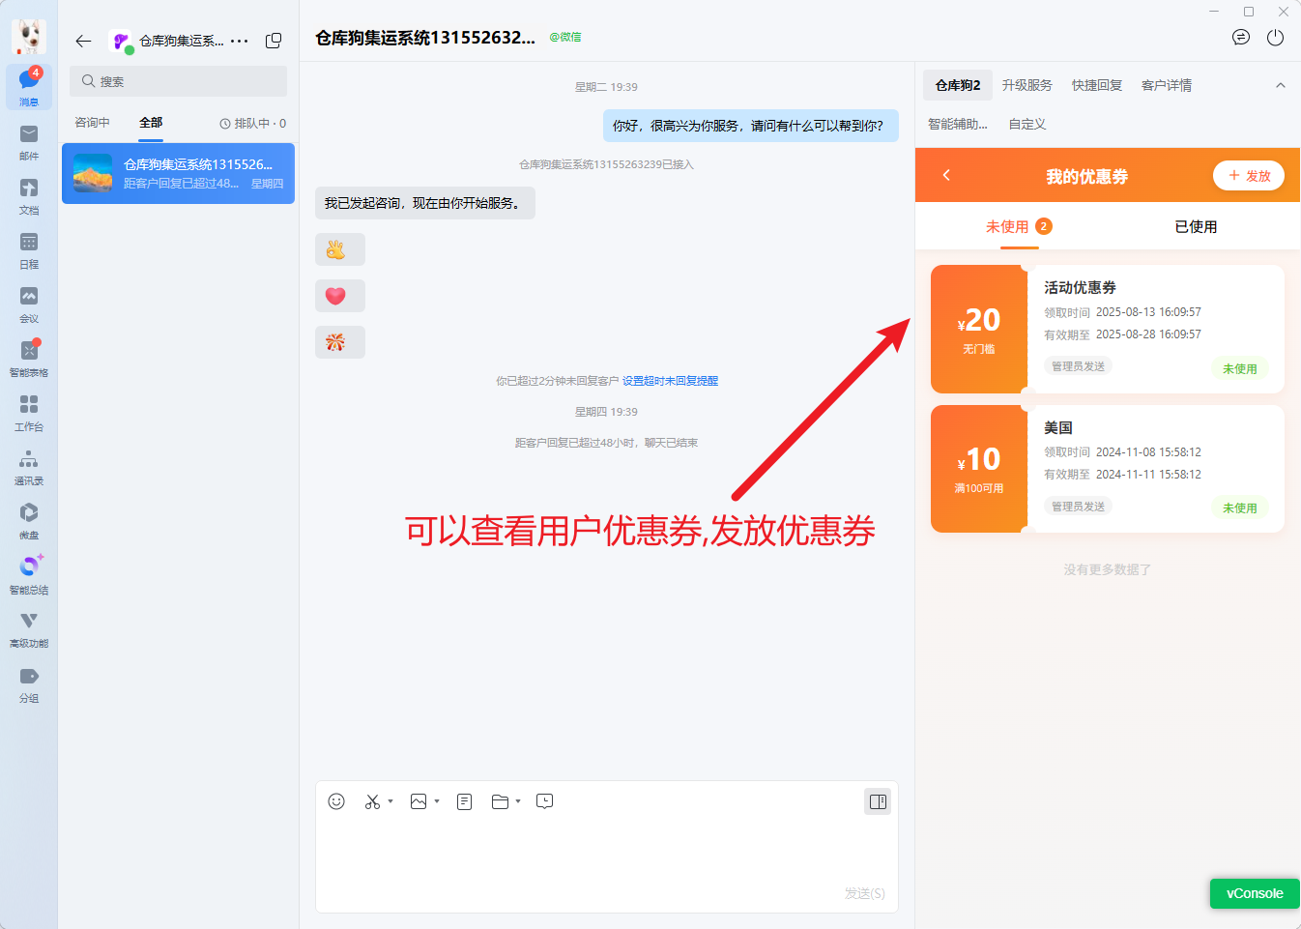Screen dimensions: 1301x929
Task: Select the 智能辅助 panel tab
Action: (x=958, y=124)
